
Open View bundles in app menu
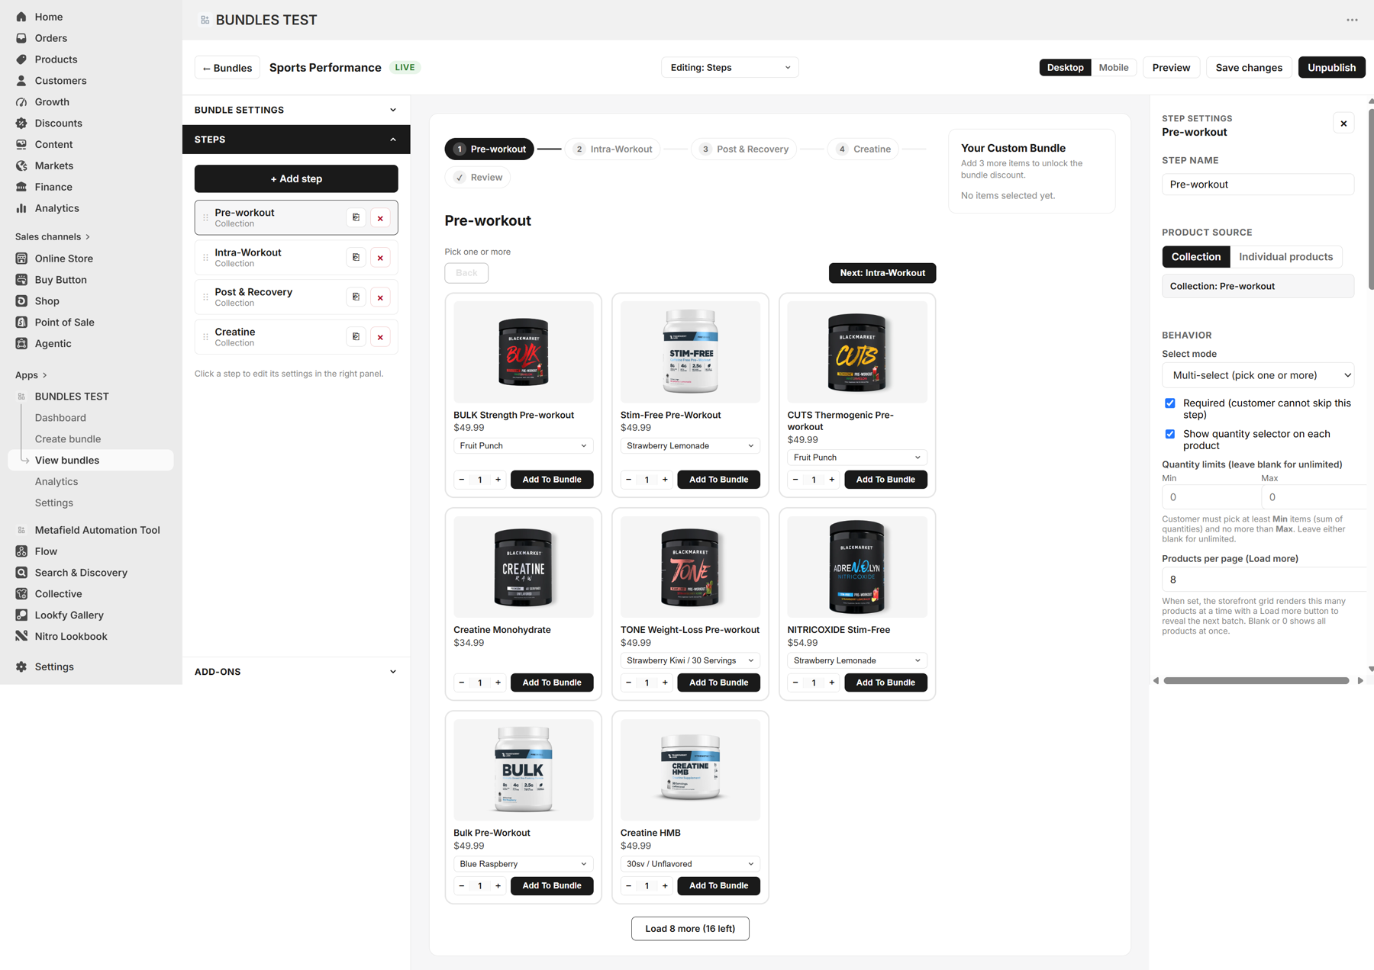click(x=91, y=461)
